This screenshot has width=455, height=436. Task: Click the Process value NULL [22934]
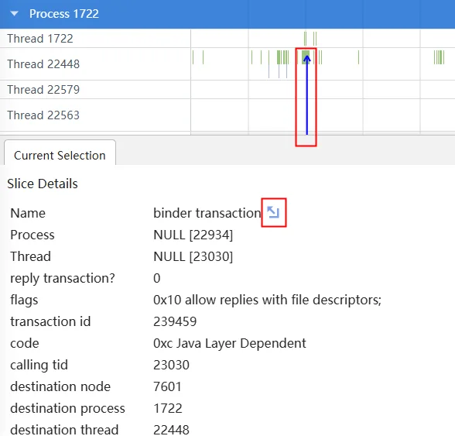(193, 235)
